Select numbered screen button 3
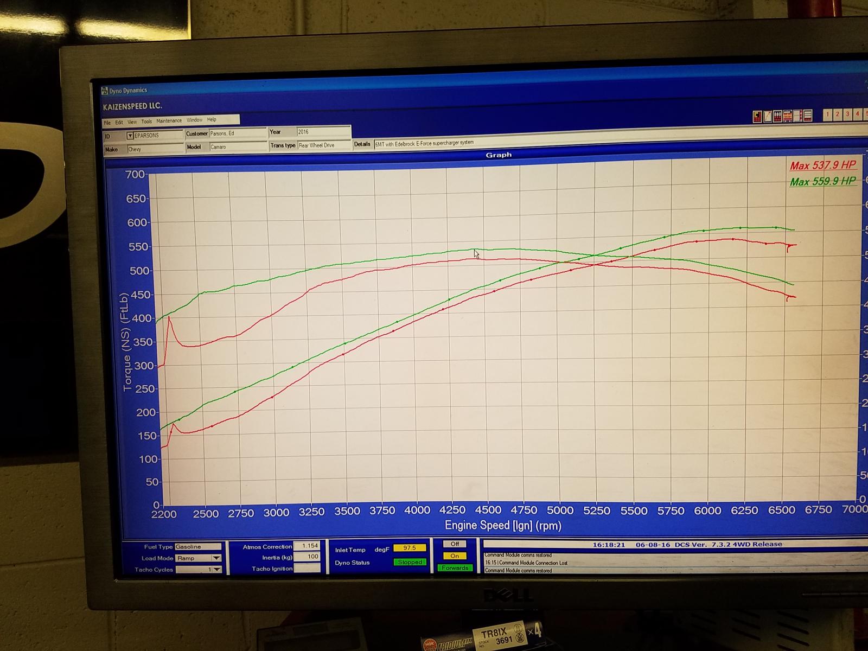Screen dimensions: 868x651 click(847, 114)
